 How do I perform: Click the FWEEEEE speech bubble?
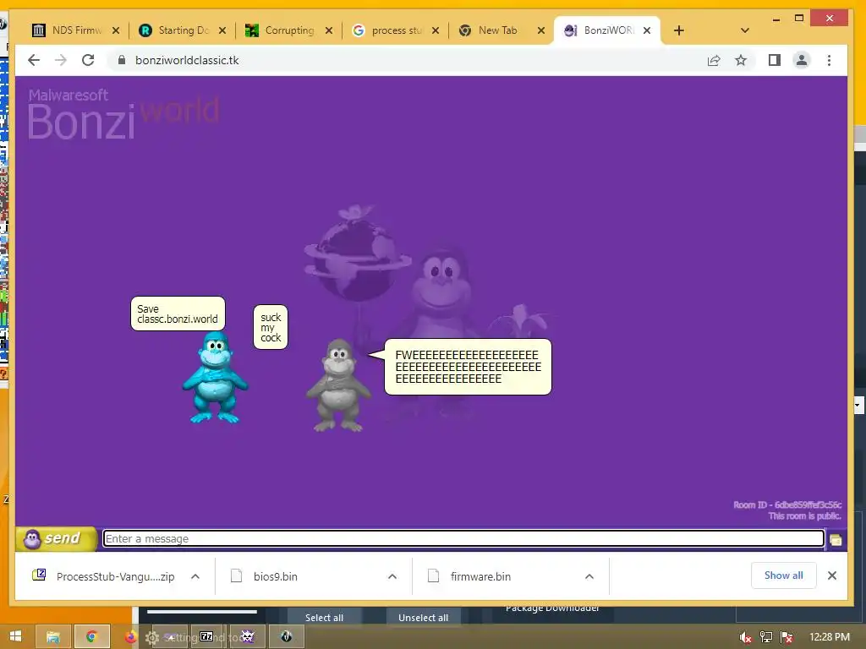pos(468,367)
